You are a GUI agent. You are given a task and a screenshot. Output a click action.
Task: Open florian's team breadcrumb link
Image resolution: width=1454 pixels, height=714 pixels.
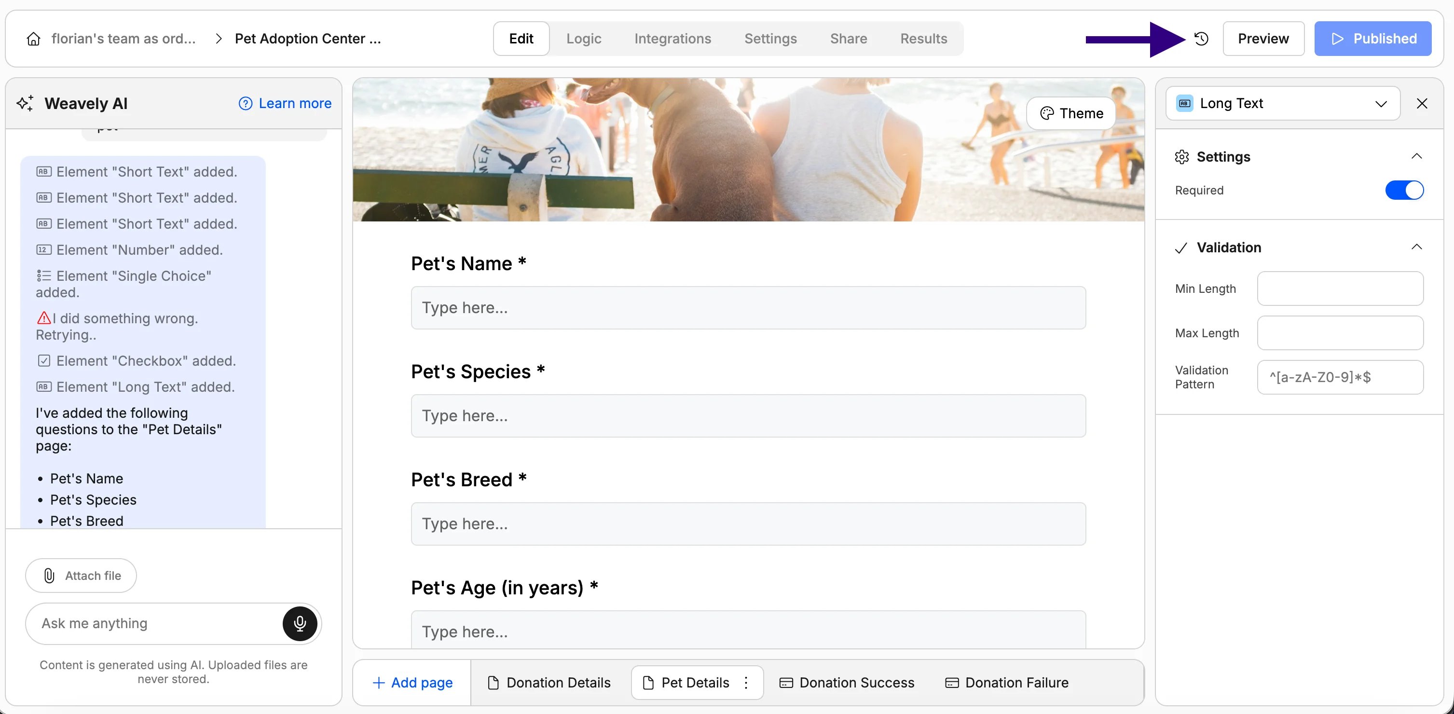123,39
